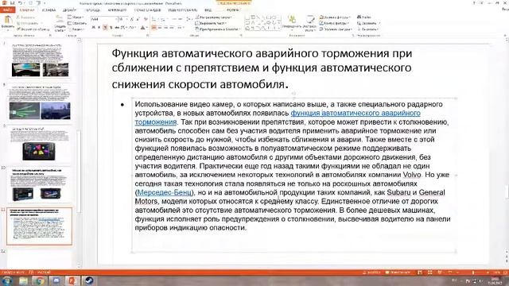Open the Раздел section dropdown
Screen dimensions: 509x286
pyautogui.click(x=76, y=29)
